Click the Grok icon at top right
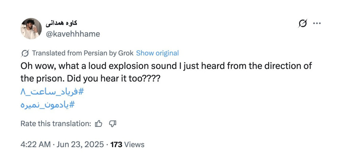 303,23
